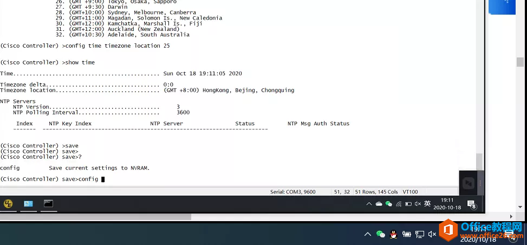Click timezone entry '31. Auckland (New Zealand)'
527x245 pixels.
click(x=118, y=29)
